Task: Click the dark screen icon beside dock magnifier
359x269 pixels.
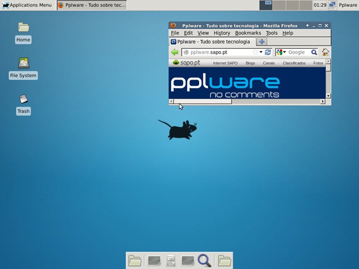Action: point(188,261)
